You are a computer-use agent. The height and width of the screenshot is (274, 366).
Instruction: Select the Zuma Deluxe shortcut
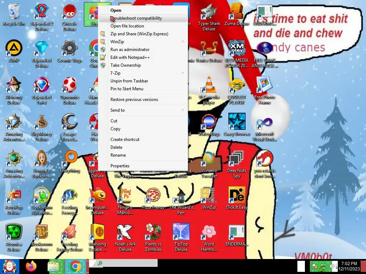click(x=237, y=14)
